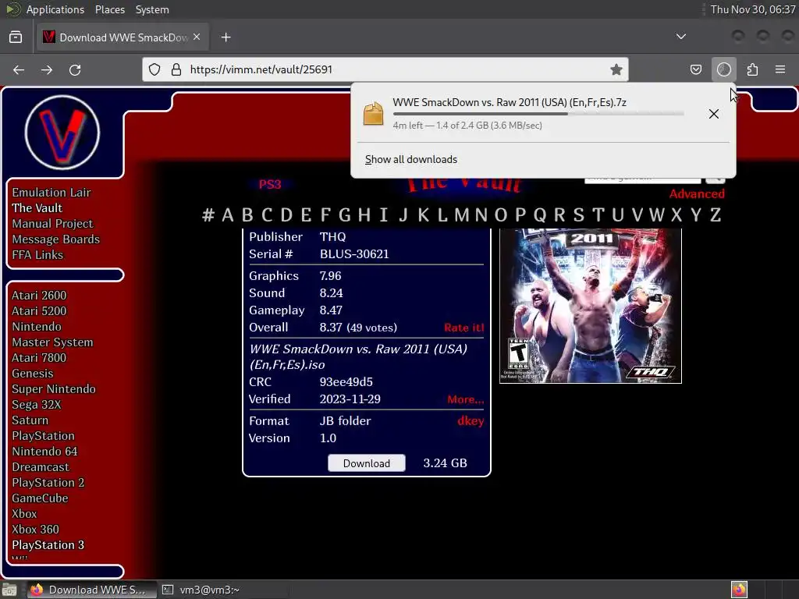Open the FFA Links page
The width and height of the screenshot is (799, 599).
click(37, 255)
